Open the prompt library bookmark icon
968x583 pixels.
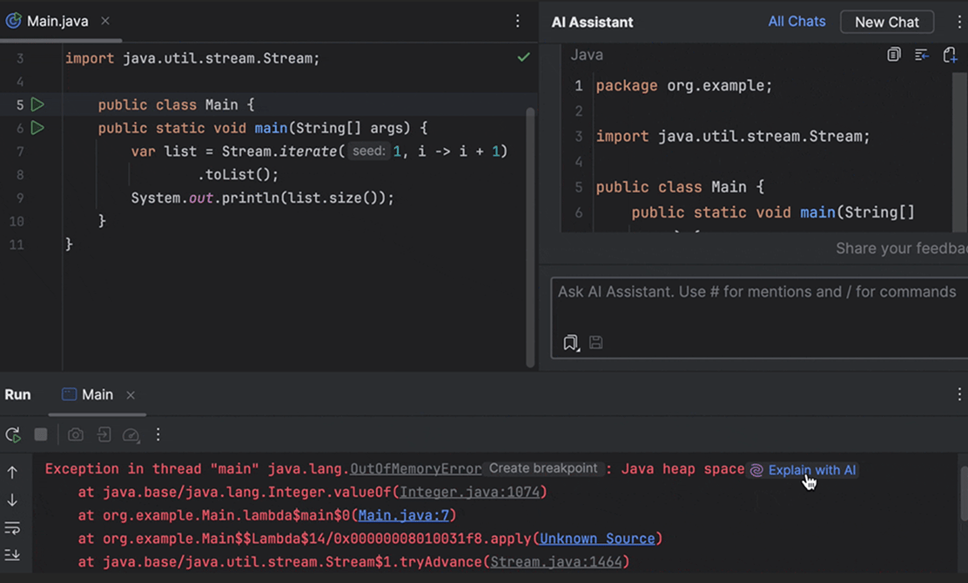tap(570, 343)
